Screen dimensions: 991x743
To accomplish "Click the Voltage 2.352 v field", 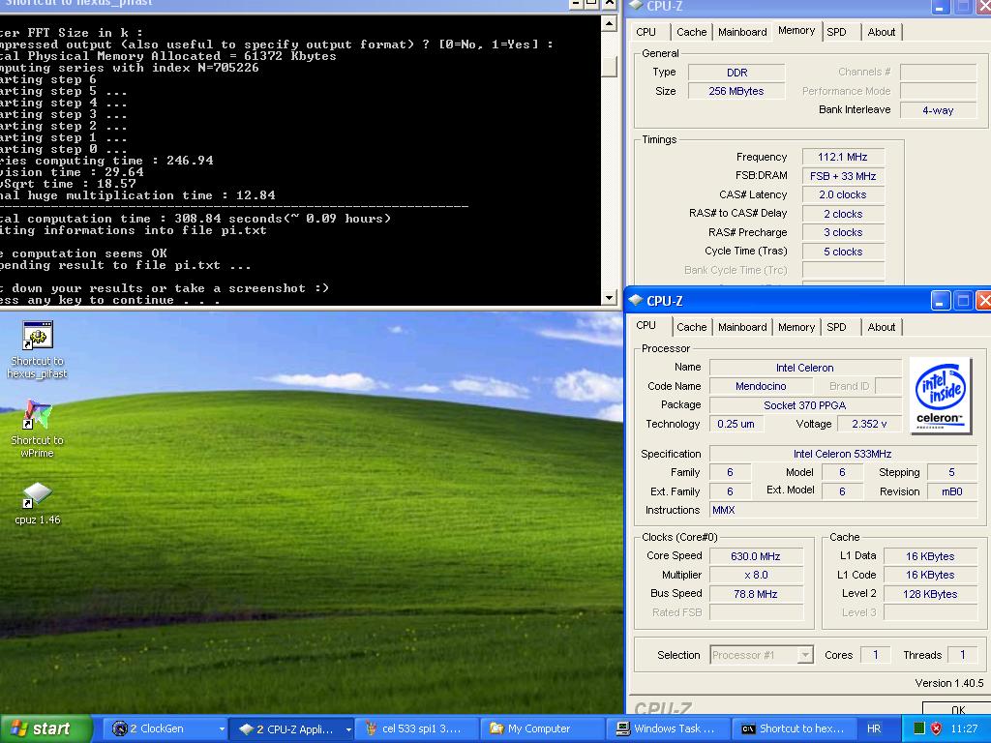I will (x=869, y=424).
